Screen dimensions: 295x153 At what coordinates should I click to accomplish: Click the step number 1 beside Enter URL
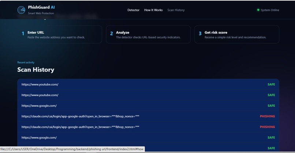coord(23,34)
